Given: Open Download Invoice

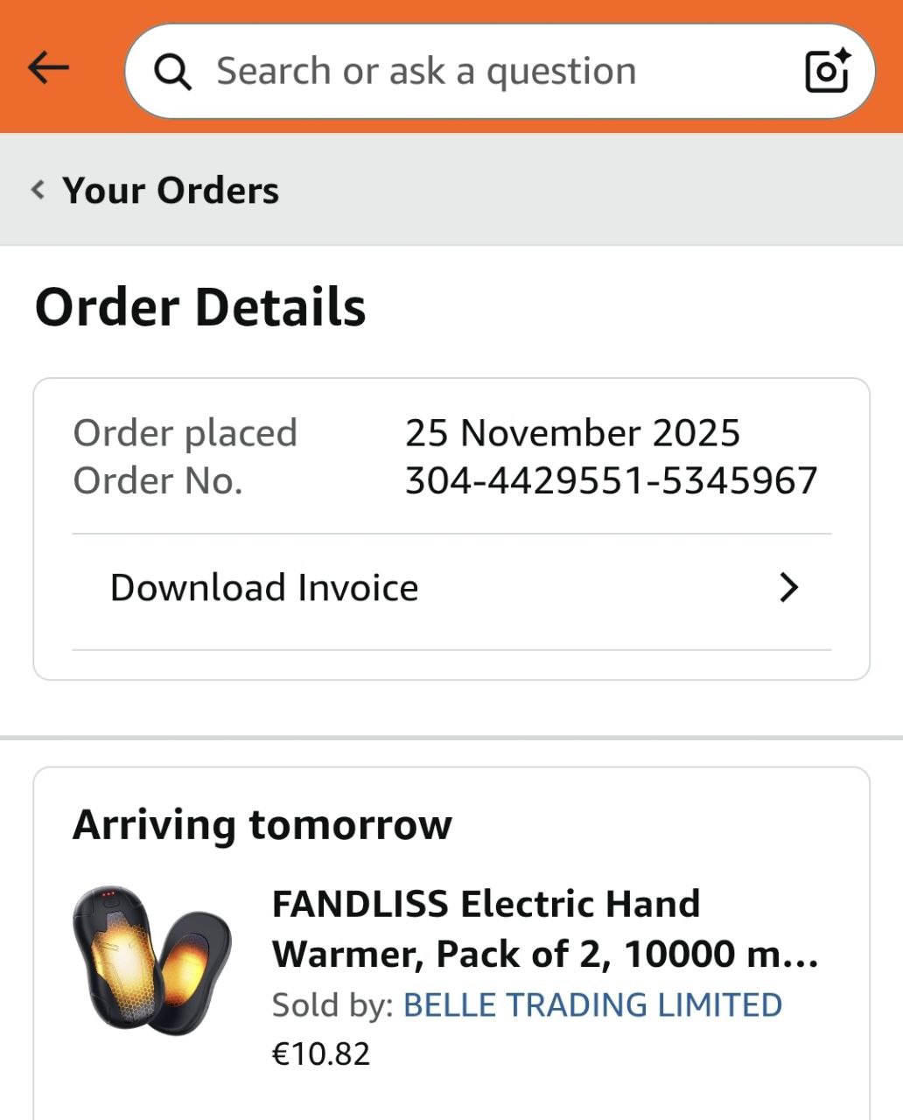Looking at the screenshot, I should [x=264, y=588].
